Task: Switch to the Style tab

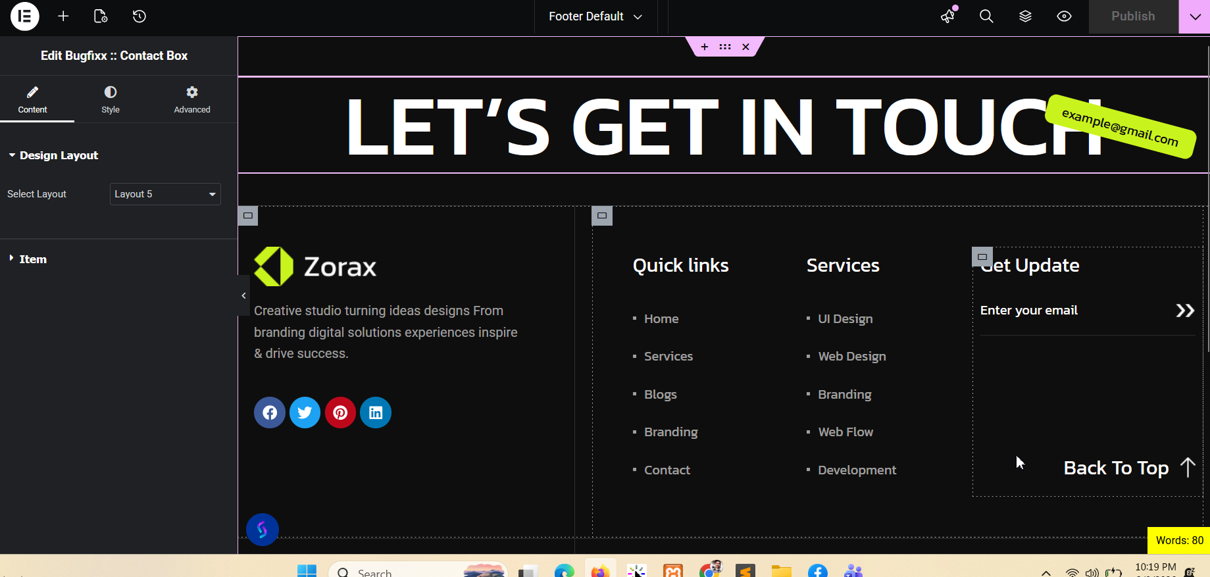Action: 111,99
